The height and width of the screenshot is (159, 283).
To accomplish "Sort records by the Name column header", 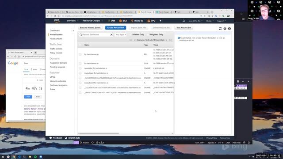I will [x=87, y=45].
